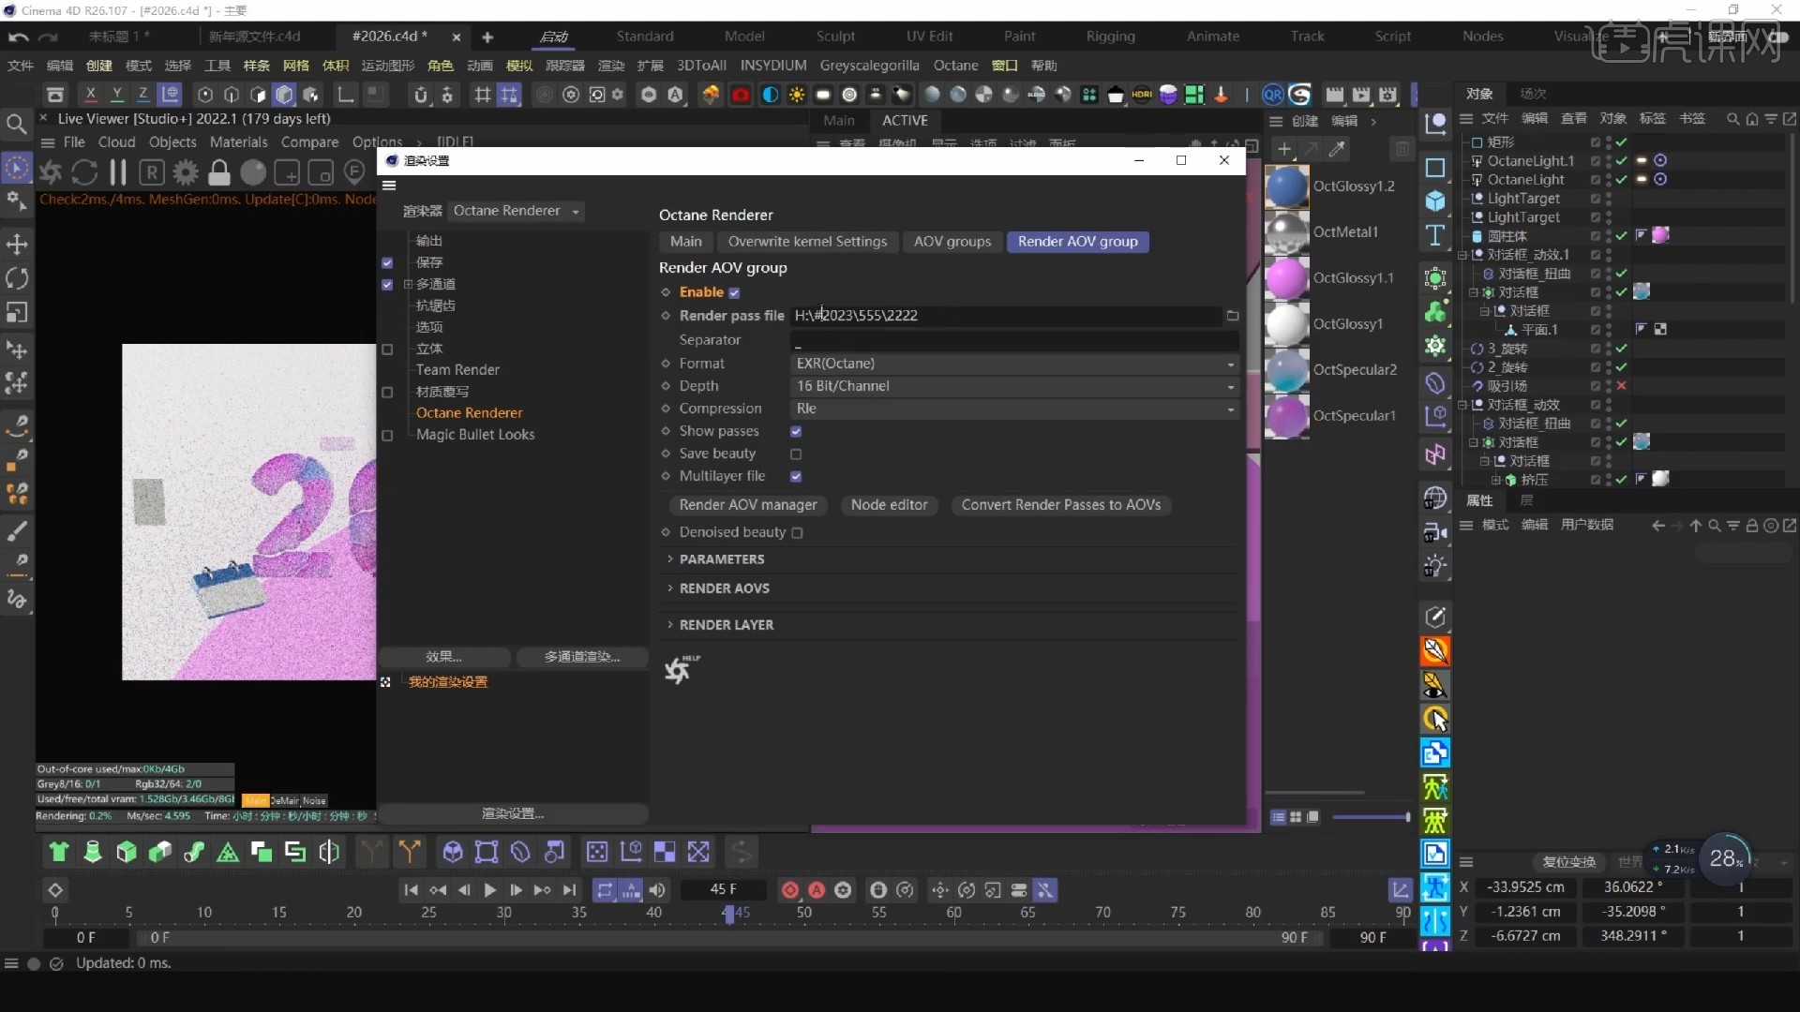Click the text spline T icon
The image size is (1800, 1012).
click(1435, 235)
